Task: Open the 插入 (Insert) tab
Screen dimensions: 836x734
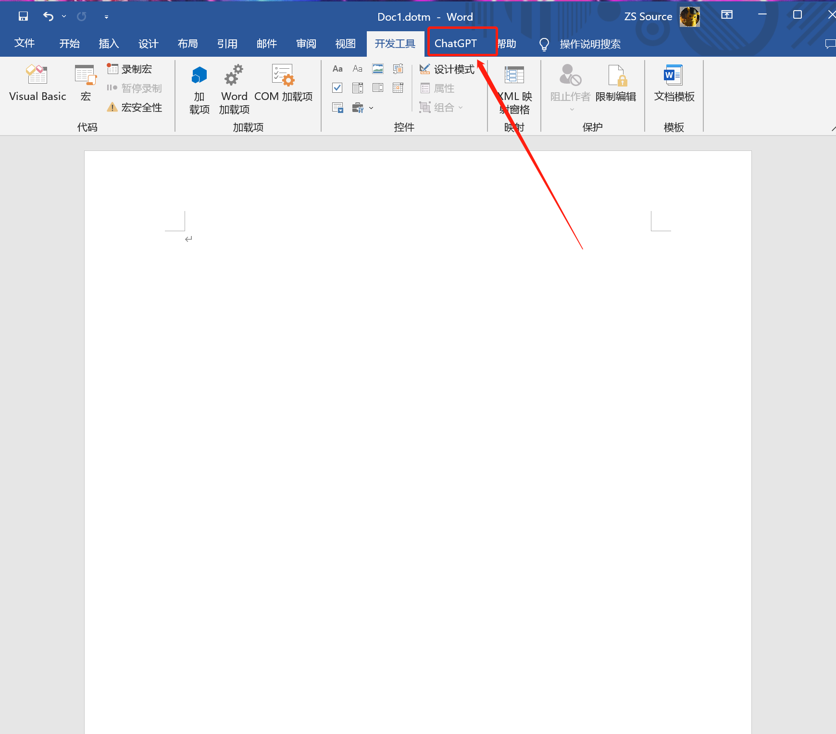Action: coord(109,44)
